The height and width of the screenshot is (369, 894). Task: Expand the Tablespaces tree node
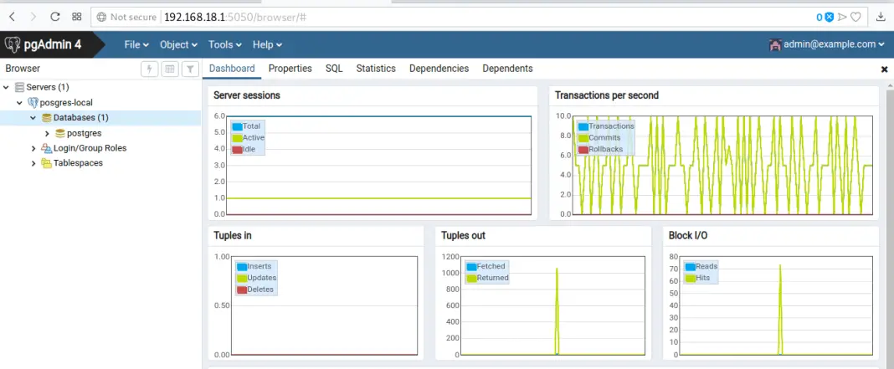coord(33,163)
